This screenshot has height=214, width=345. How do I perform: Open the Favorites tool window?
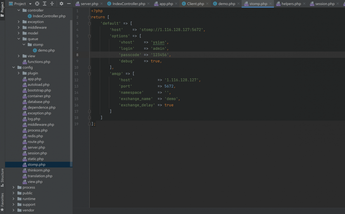coord(2,202)
